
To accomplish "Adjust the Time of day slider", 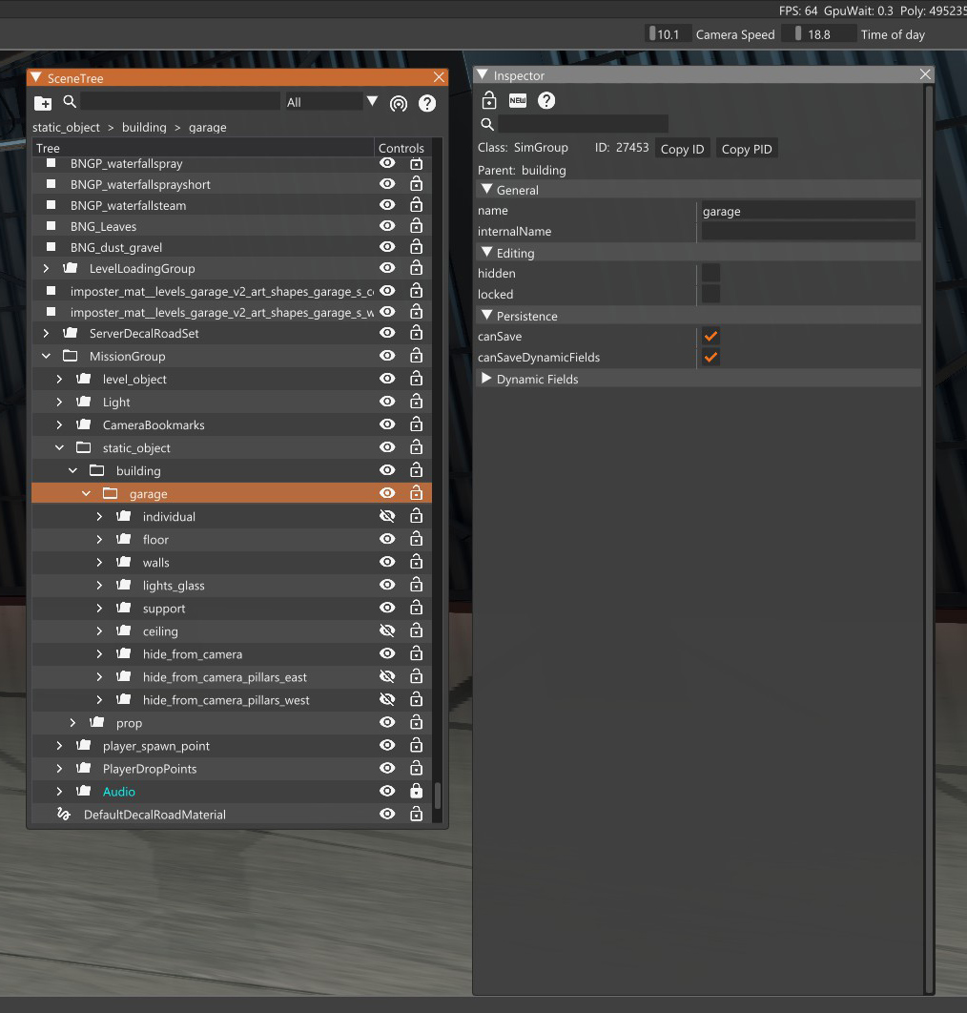I will coord(819,33).
